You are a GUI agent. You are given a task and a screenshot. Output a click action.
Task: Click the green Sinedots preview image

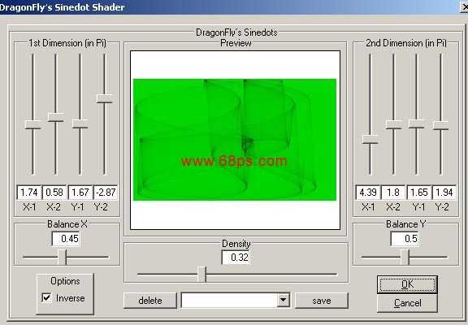(235, 140)
